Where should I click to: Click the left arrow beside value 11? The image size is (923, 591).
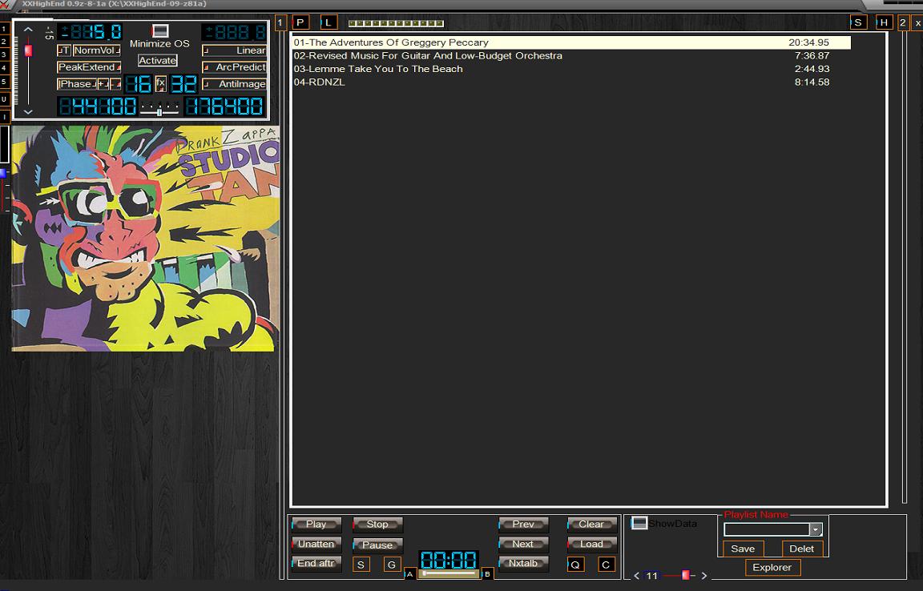point(636,576)
